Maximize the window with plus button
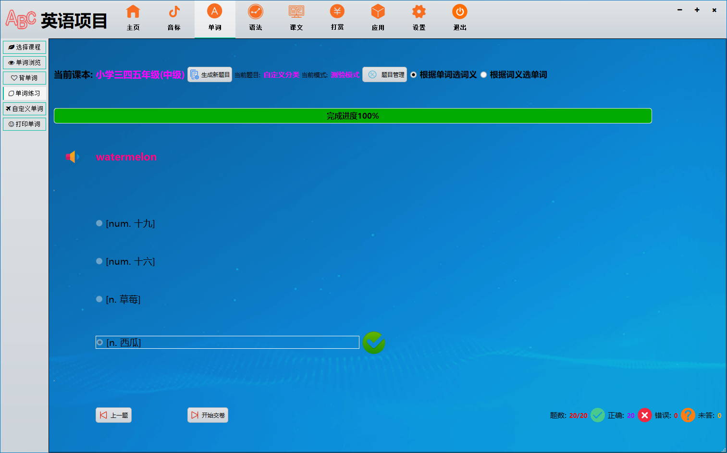Viewport: 727px width, 453px height. point(697,10)
